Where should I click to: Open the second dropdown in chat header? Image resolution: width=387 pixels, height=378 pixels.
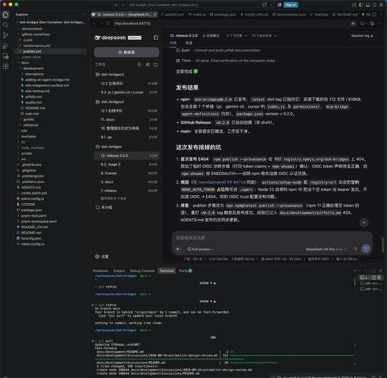point(264,36)
